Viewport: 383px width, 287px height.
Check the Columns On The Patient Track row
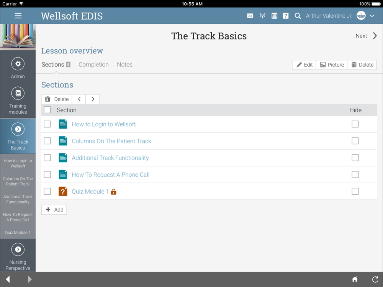[47, 141]
